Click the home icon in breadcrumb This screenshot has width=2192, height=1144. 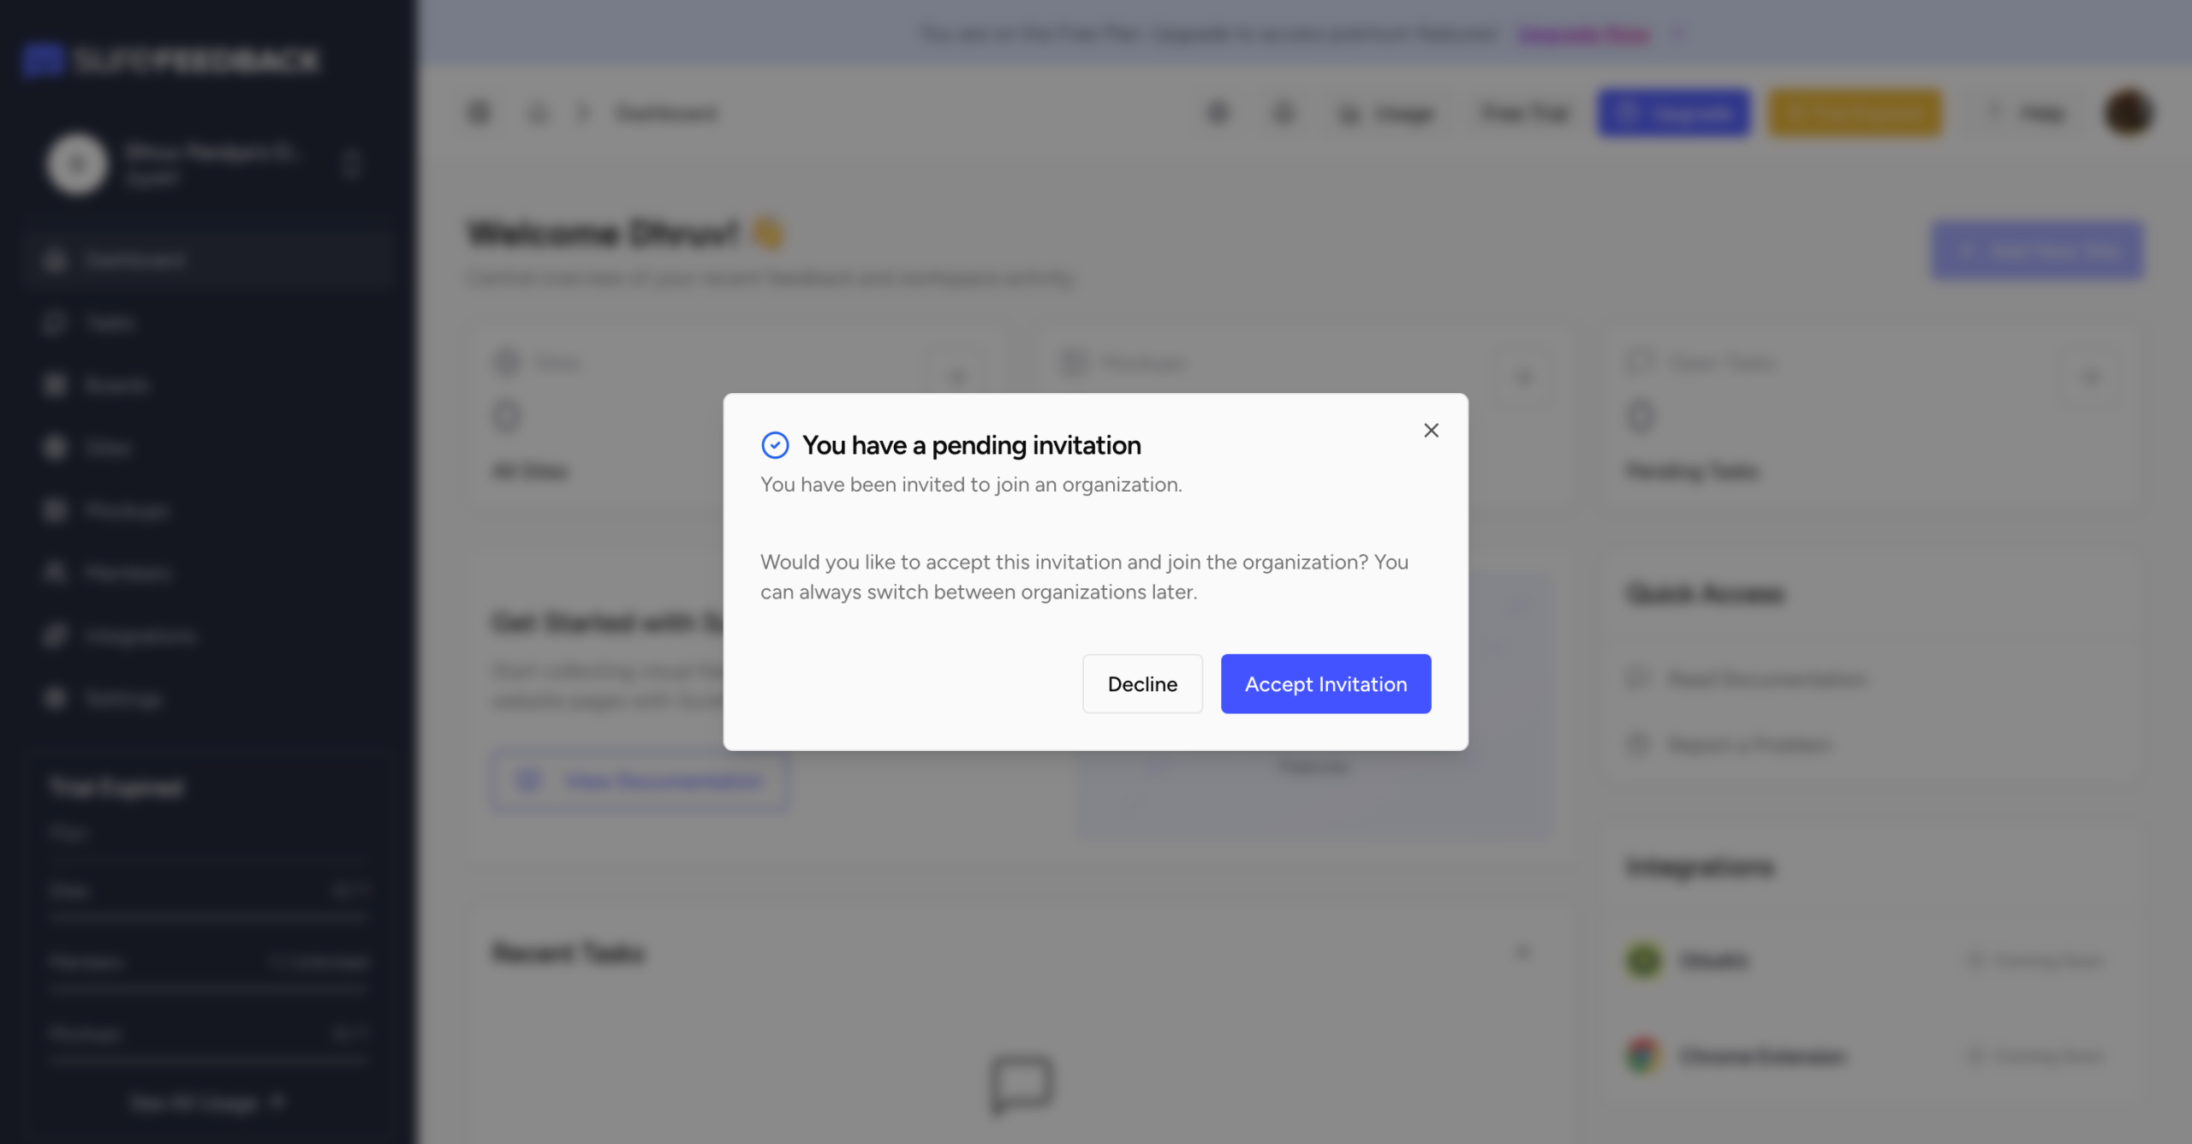(x=538, y=113)
